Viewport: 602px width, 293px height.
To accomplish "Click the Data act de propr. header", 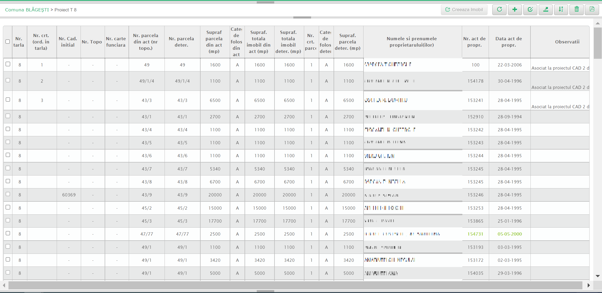I will [509, 42].
